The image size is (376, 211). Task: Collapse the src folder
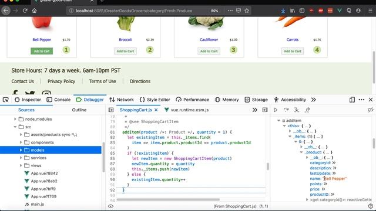15,127
